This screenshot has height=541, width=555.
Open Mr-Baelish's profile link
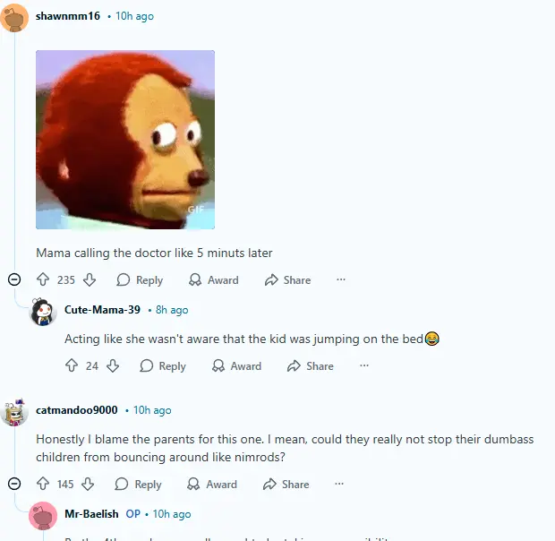click(91, 514)
